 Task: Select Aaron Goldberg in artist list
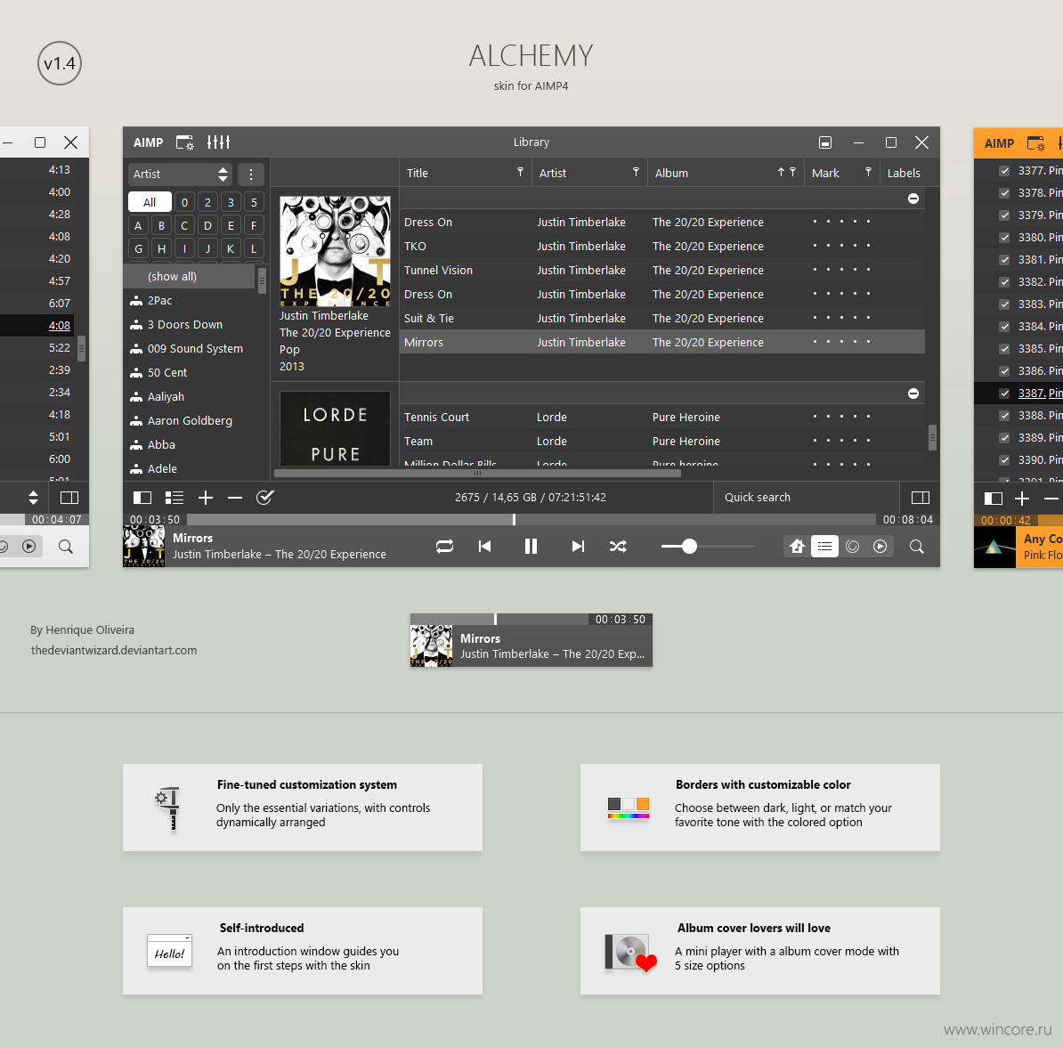pos(189,421)
